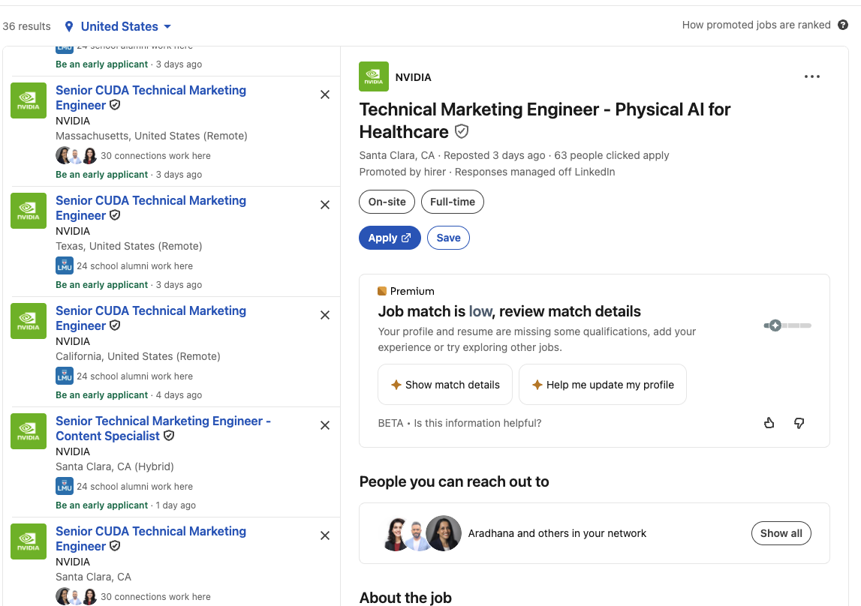Click the low link in Job match heading

[x=480, y=311]
